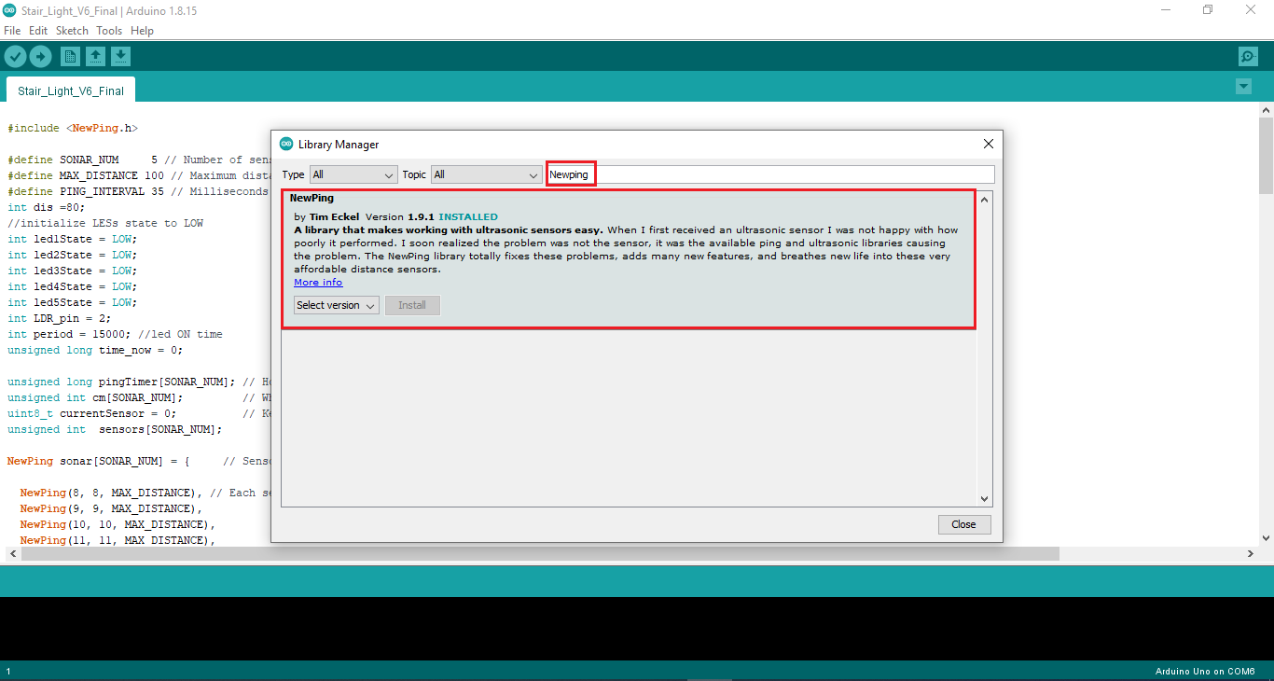The width and height of the screenshot is (1274, 681).
Task: Click 'Arduino Uno on COM6' status text
Action: (x=1205, y=672)
